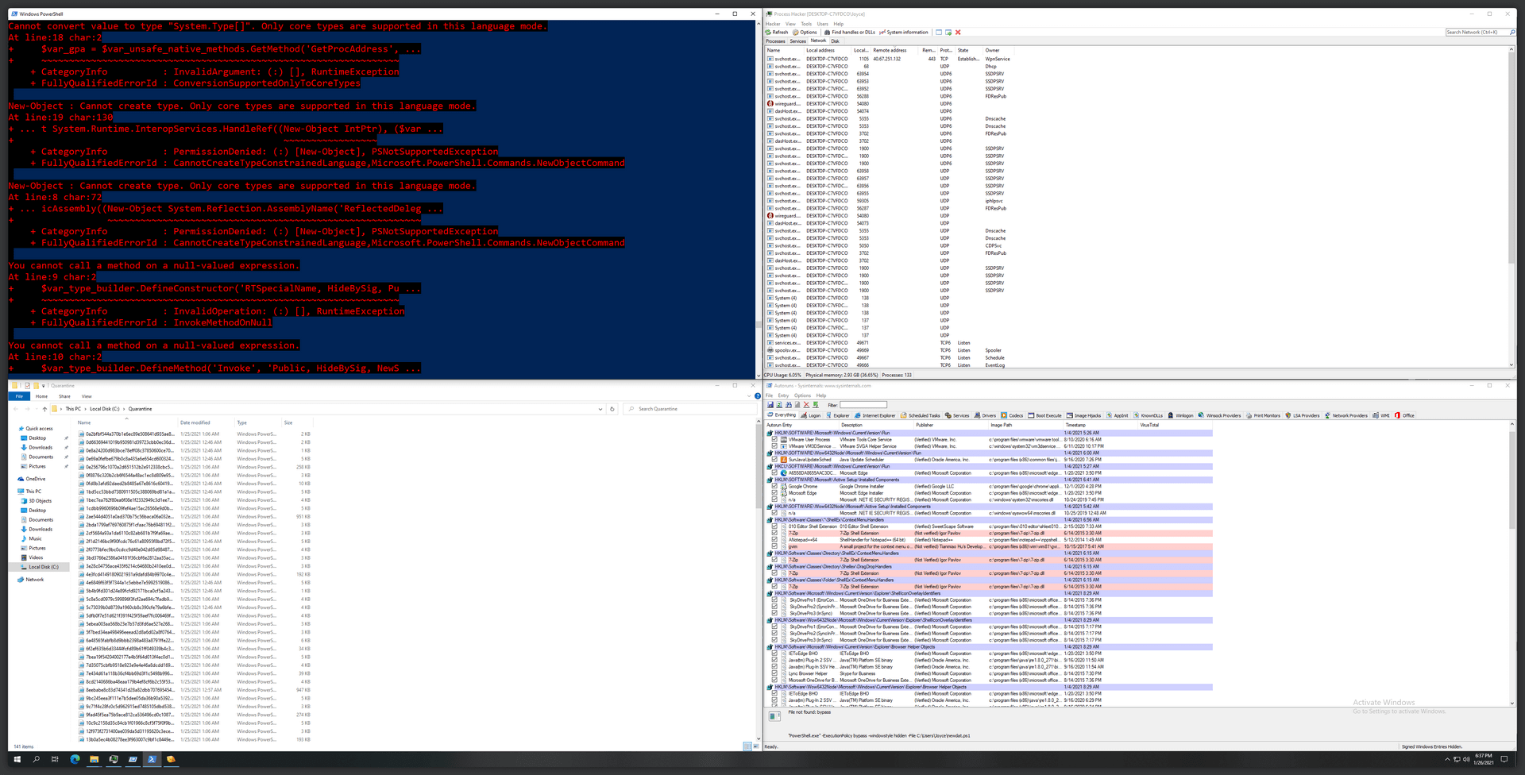This screenshot has height=775, width=1525.
Task: Click the red X terminate icon in Process Hacker
Action: 958,33
